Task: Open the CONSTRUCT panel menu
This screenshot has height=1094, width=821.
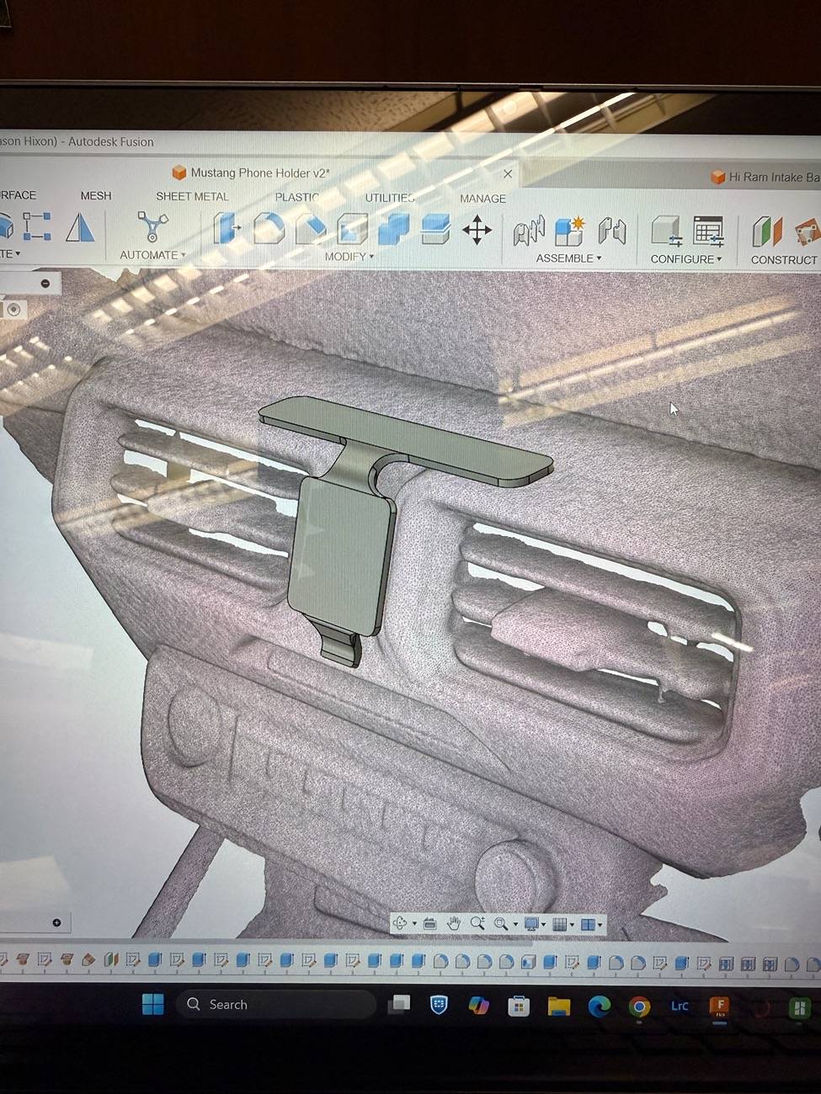Action: (784, 260)
